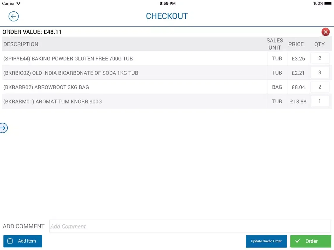This screenshot has width=334, height=250.
Task: Confirm with the green Order button
Action: coord(310,241)
